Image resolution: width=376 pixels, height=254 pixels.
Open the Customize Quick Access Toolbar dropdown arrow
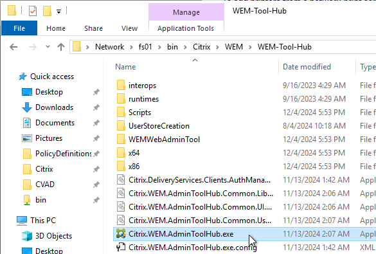[58, 12]
